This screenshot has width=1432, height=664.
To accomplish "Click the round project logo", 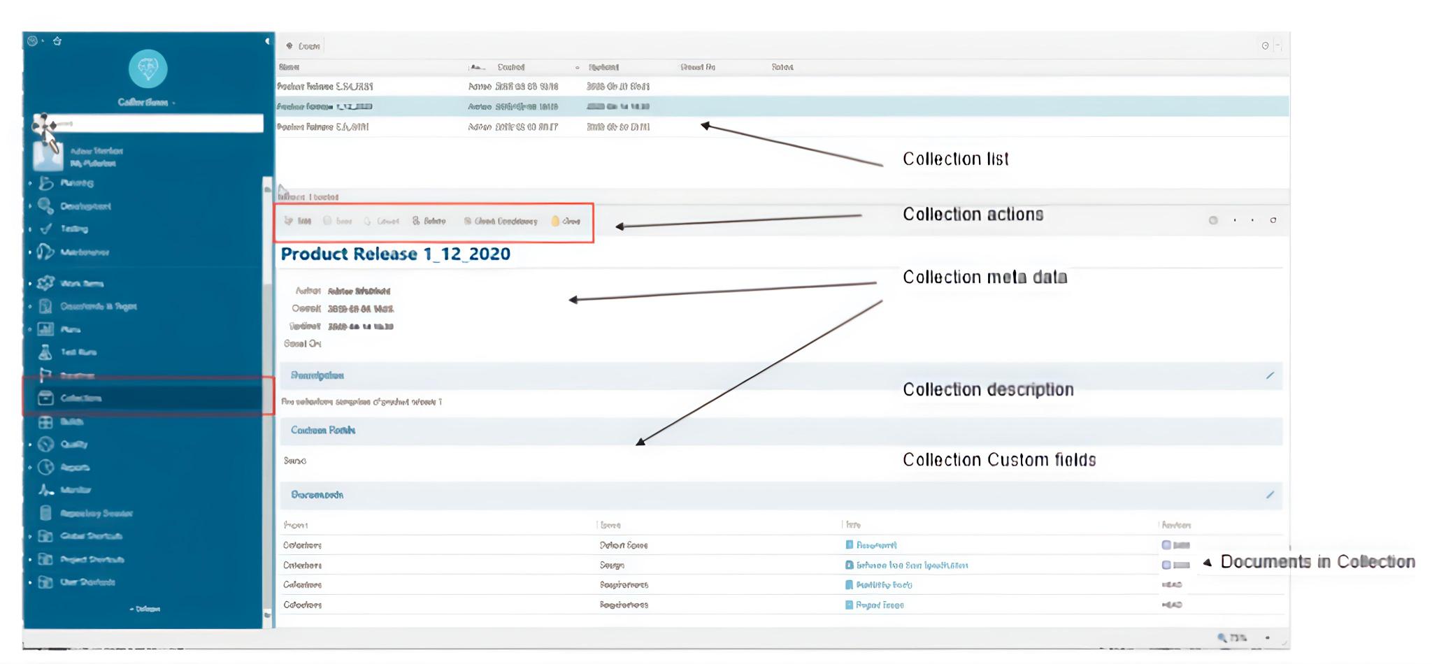I will pos(148,68).
